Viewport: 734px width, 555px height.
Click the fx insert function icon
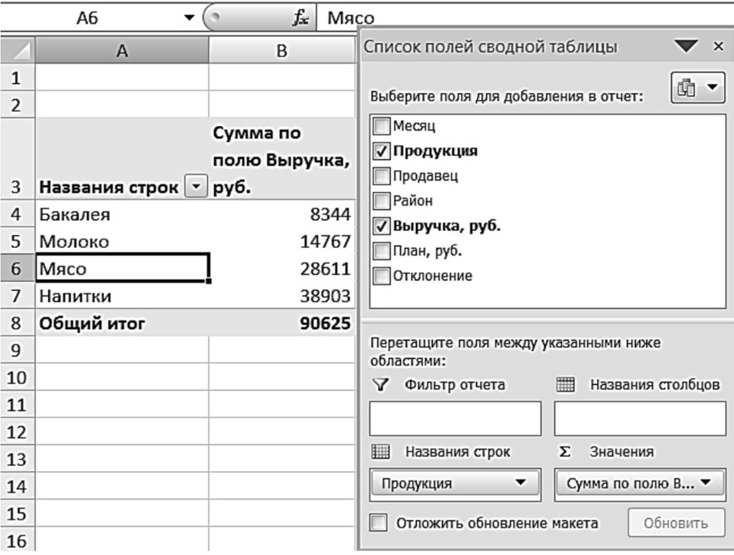[x=300, y=16]
